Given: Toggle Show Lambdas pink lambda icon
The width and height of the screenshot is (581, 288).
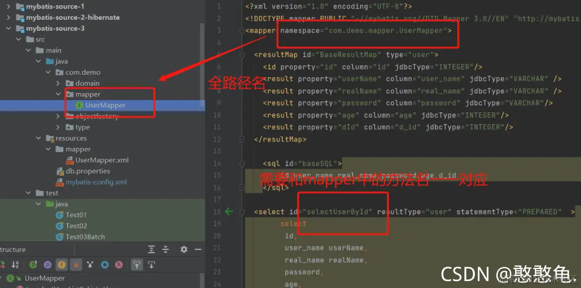Looking at the screenshot, I should pos(119,265).
